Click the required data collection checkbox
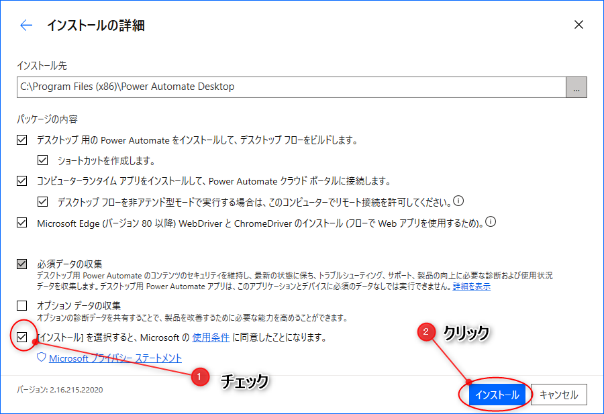The image size is (604, 414). coord(22,264)
